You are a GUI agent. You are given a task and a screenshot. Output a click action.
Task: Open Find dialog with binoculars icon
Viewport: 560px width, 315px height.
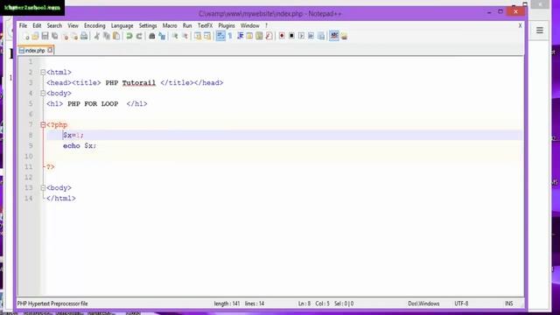(151, 36)
